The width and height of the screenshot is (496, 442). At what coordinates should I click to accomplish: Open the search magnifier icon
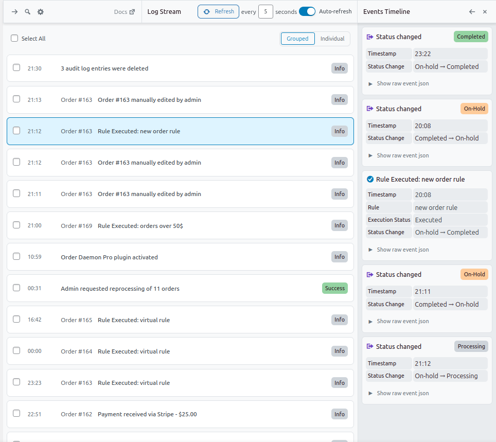28,11
